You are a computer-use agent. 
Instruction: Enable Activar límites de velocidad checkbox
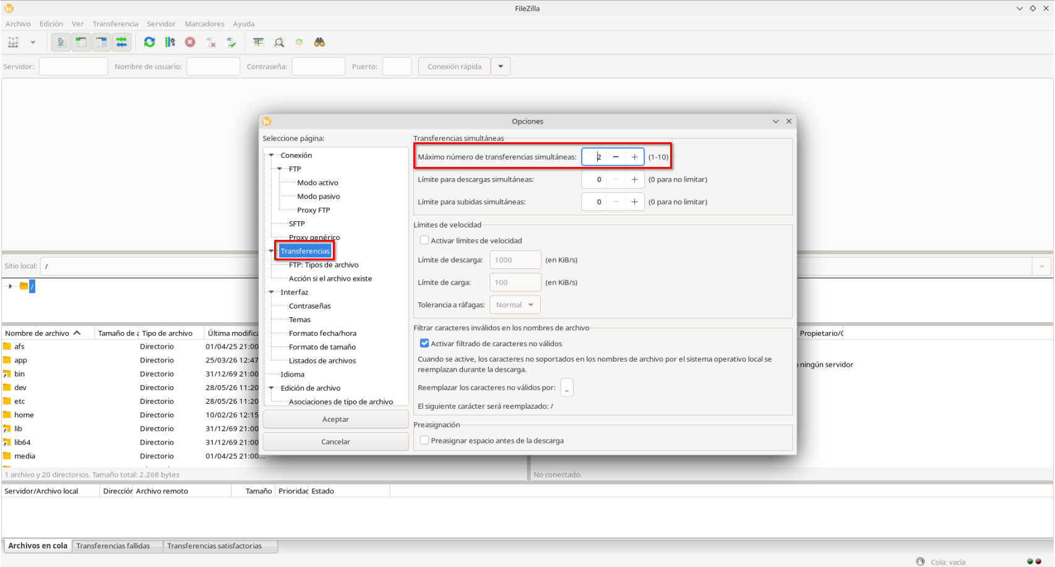[424, 241]
